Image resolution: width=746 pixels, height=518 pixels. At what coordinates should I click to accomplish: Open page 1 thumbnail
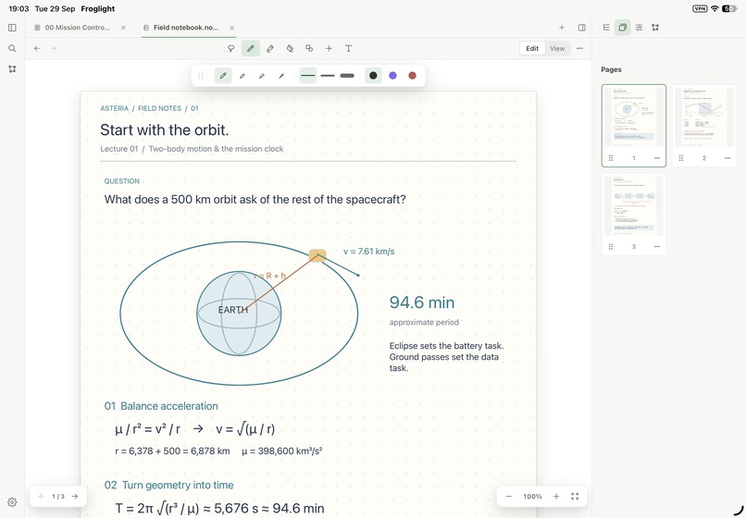tap(634, 117)
